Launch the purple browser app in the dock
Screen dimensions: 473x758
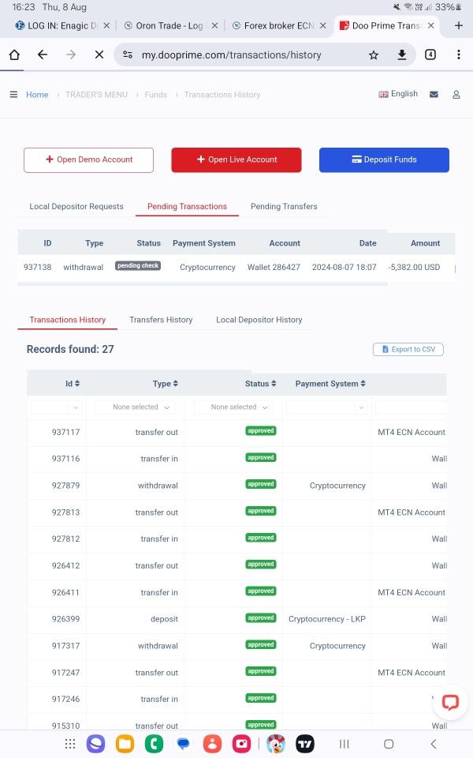click(95, 744)
